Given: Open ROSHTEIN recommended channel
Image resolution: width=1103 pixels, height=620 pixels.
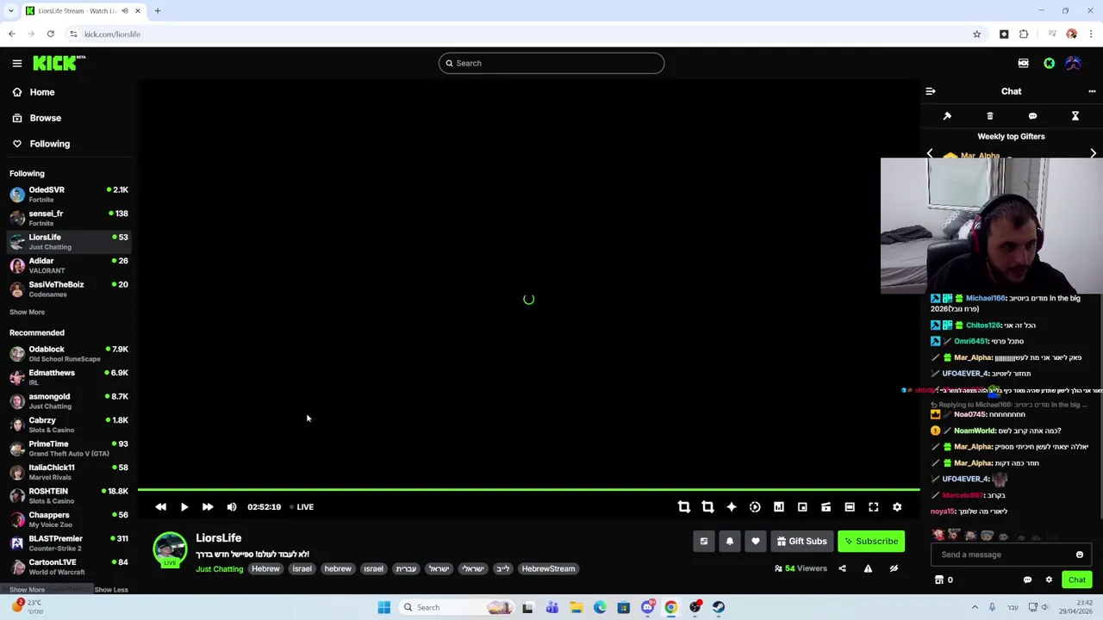Looking at the screenshot, I should point(69,496).
